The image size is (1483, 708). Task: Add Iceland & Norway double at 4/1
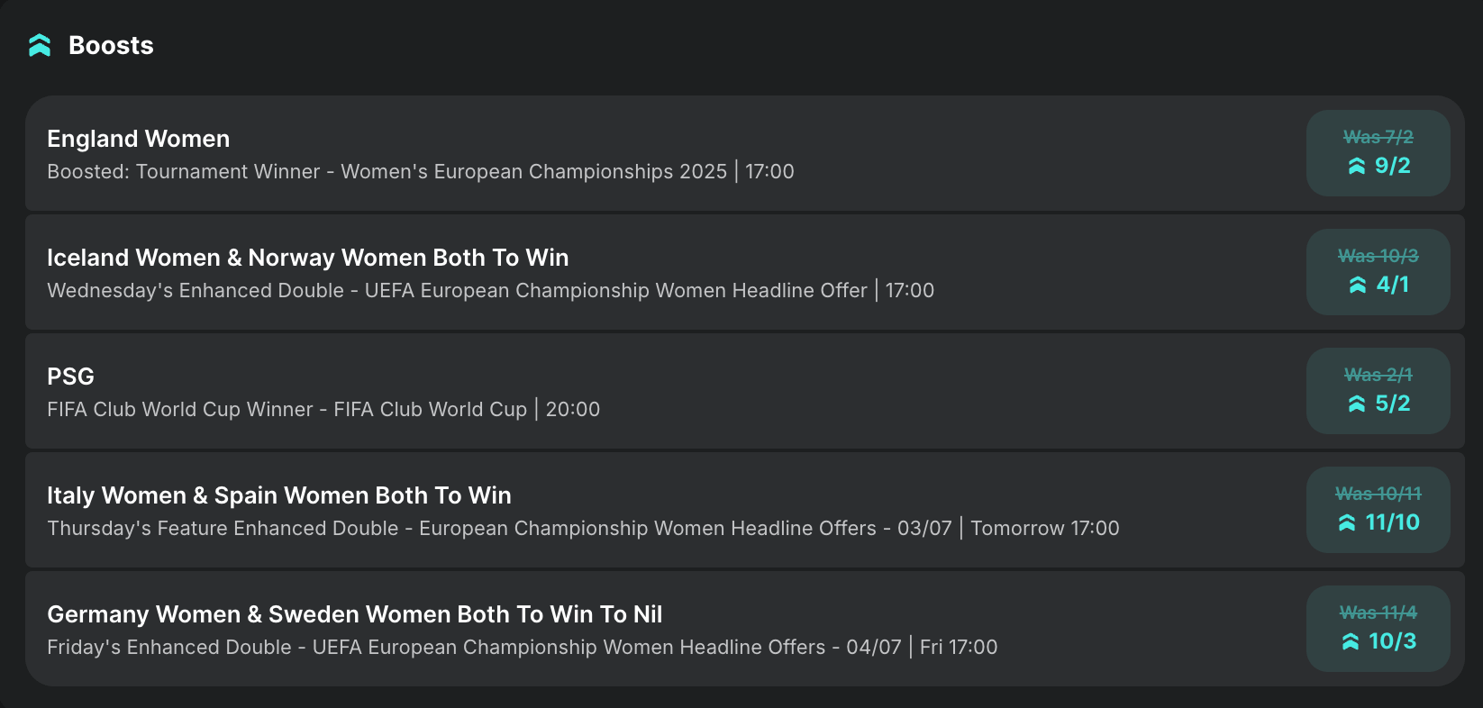click(1378, 272)
